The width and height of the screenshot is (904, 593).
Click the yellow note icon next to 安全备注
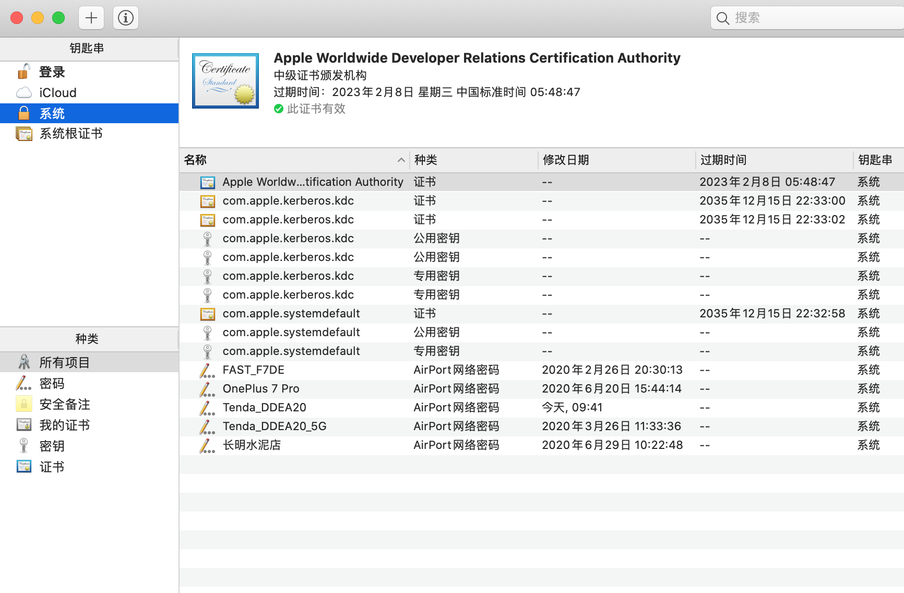(x=24, y=404)
